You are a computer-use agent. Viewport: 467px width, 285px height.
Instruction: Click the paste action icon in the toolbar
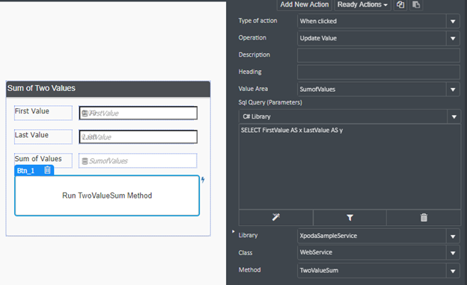(x=416, y=4)
